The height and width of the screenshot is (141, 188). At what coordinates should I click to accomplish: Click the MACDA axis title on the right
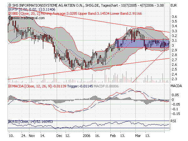click(176, 86)
